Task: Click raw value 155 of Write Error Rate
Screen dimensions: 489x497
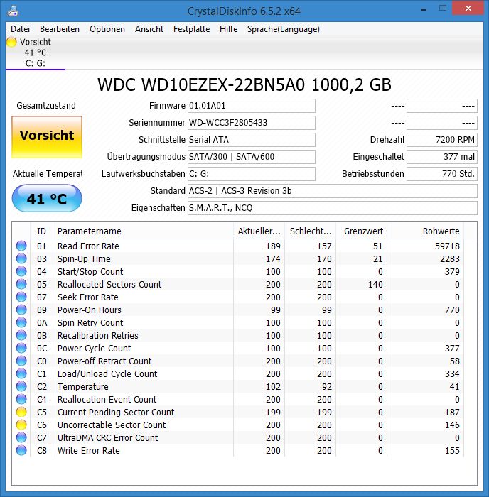Action: [452, 450]
